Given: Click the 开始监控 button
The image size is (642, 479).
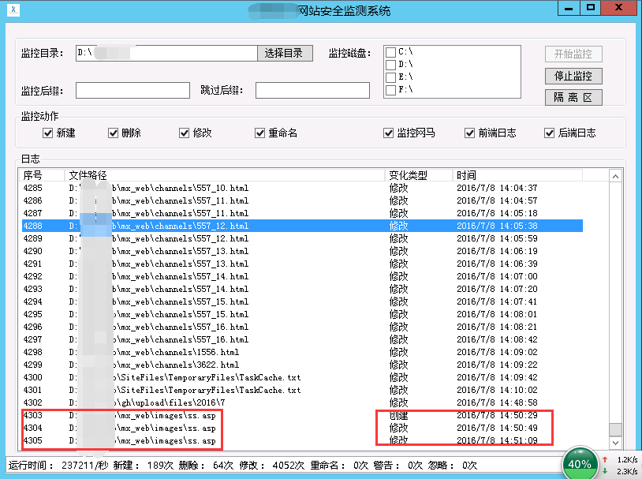Looking at the screenshot, I should point(573,54).
